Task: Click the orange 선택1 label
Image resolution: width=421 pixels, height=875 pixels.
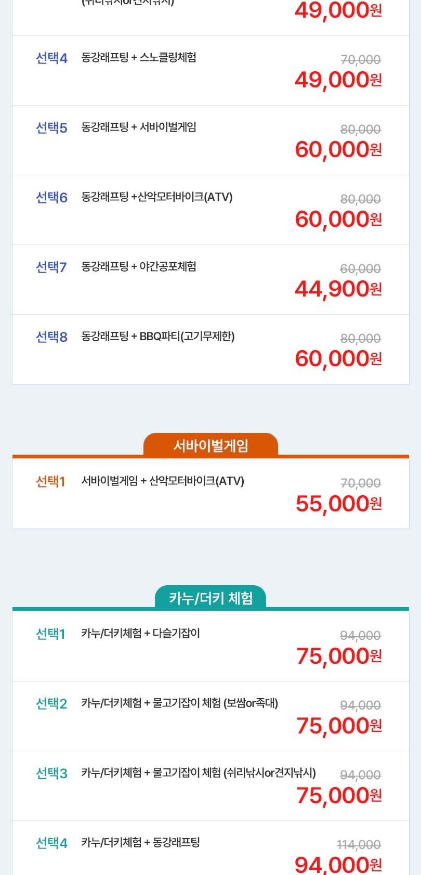Action: click(x=50, y=482)
